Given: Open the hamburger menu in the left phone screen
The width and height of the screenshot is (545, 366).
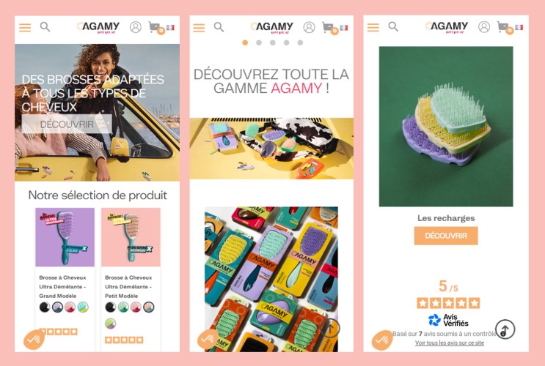Looking at the screenshot, I should (25, 27).
